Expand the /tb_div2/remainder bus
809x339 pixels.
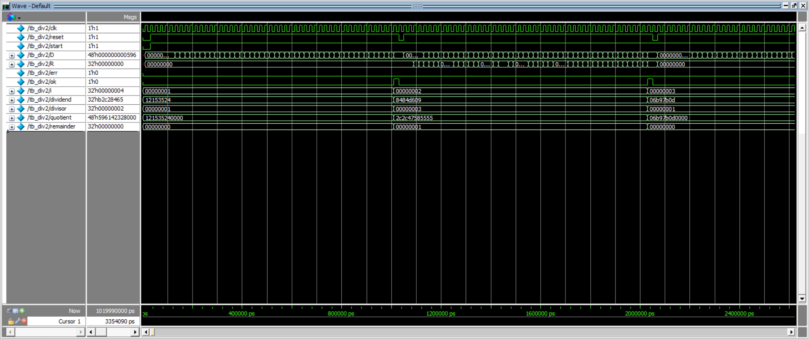(12, 127)
